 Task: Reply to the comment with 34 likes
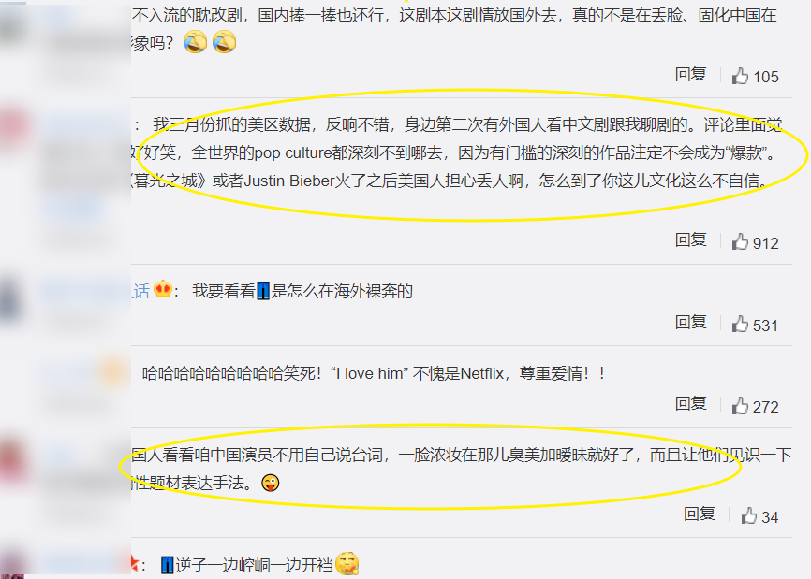click(700, 514)
